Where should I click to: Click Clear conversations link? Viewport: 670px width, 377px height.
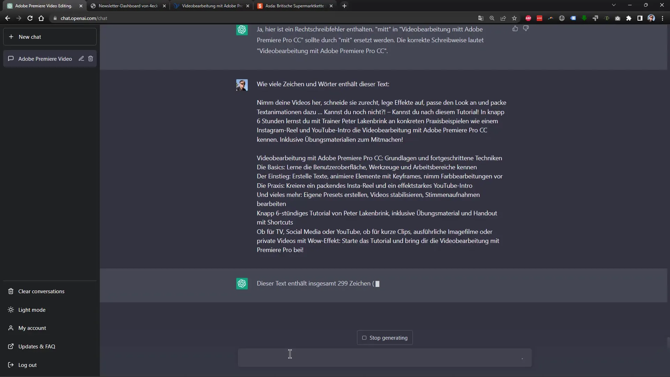(x=42, y=291)
